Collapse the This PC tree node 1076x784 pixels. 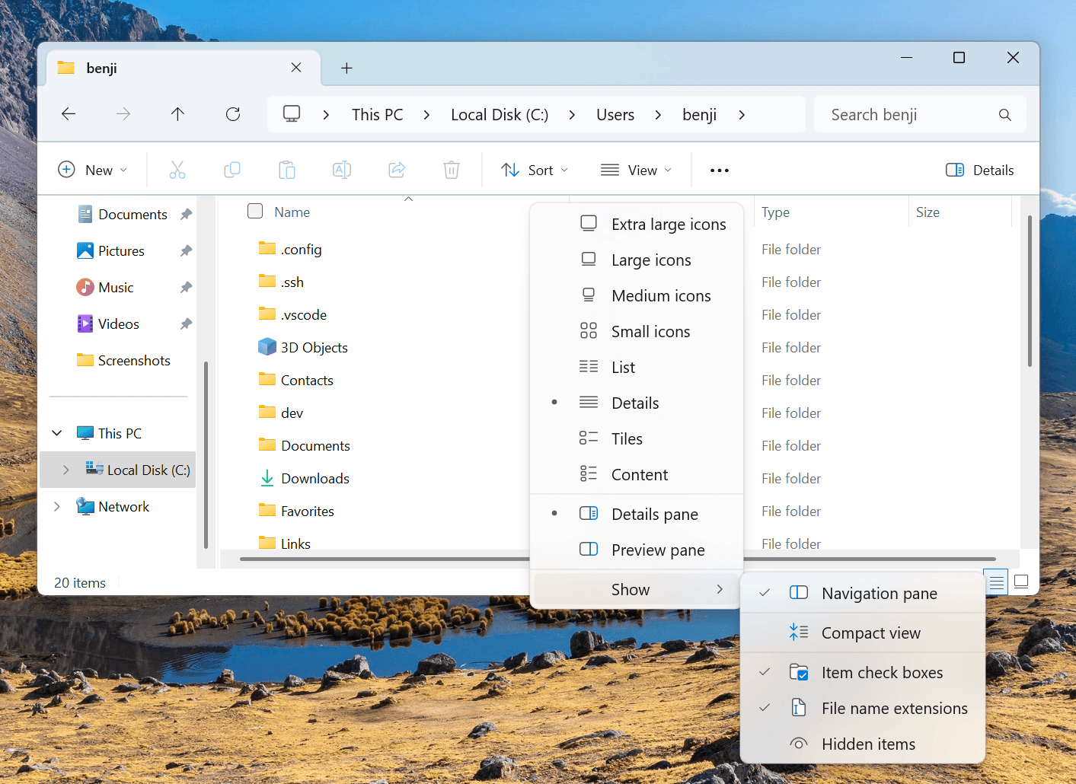[57, 433]
